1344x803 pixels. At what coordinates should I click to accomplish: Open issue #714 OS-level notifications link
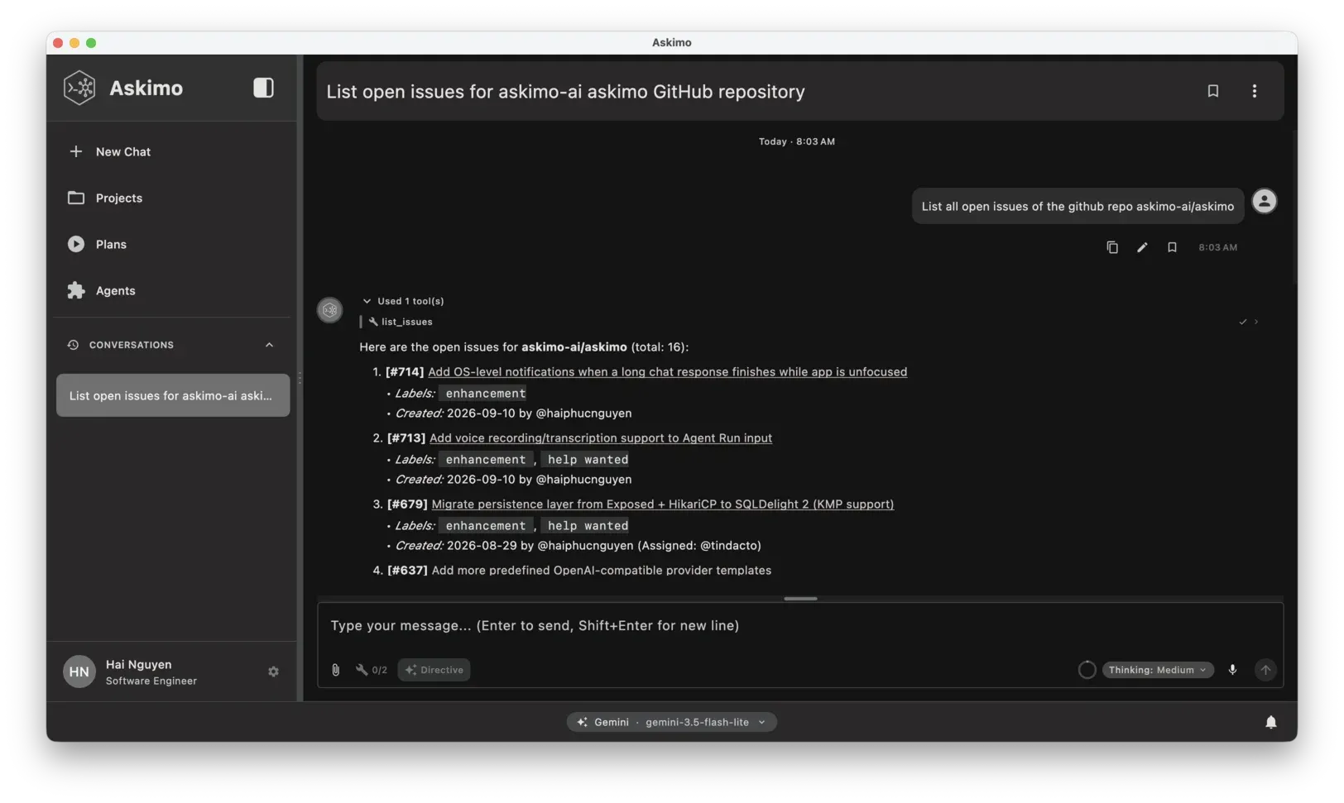click(667, 371)
